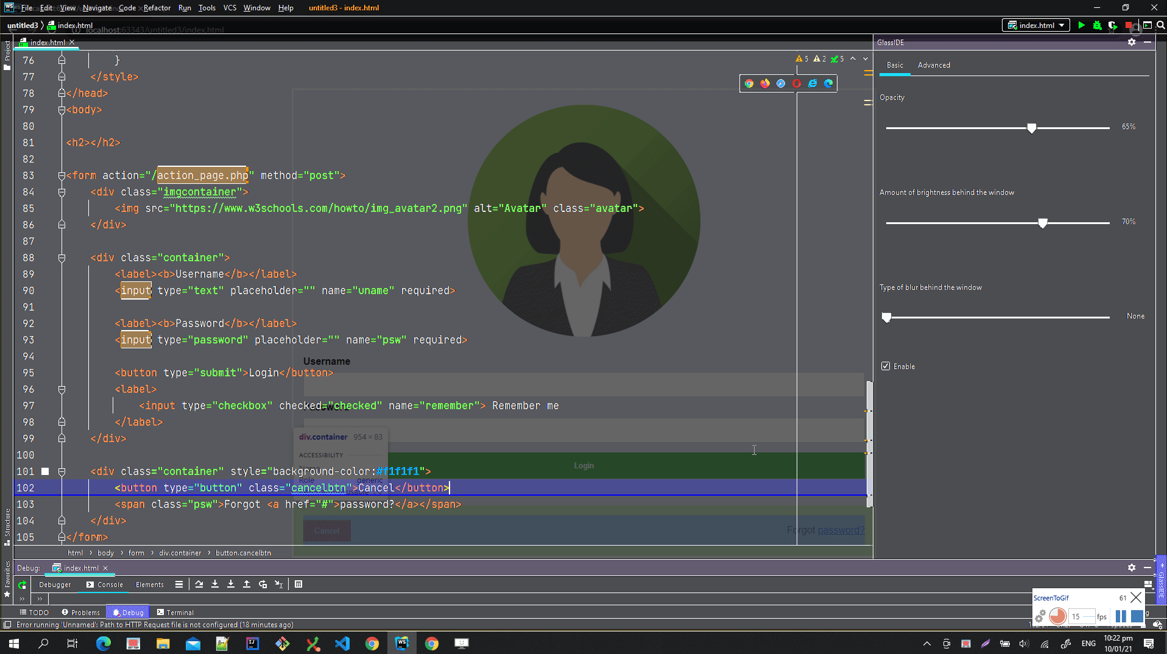
Task: Open GlassIDE panel settings gear
Action: click(1132, 43)
